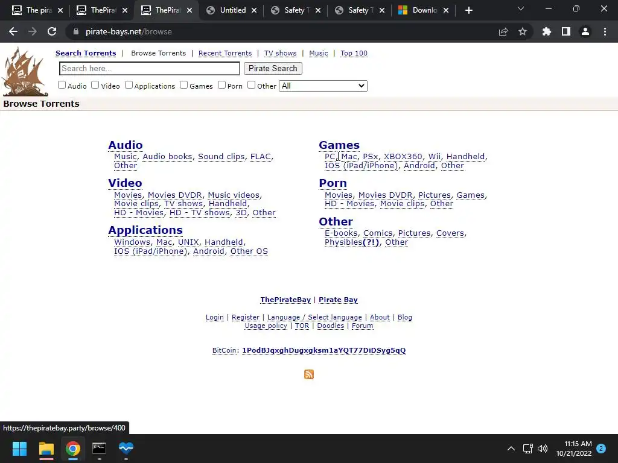Click the orange RSS feed icon

click(309, 374)
